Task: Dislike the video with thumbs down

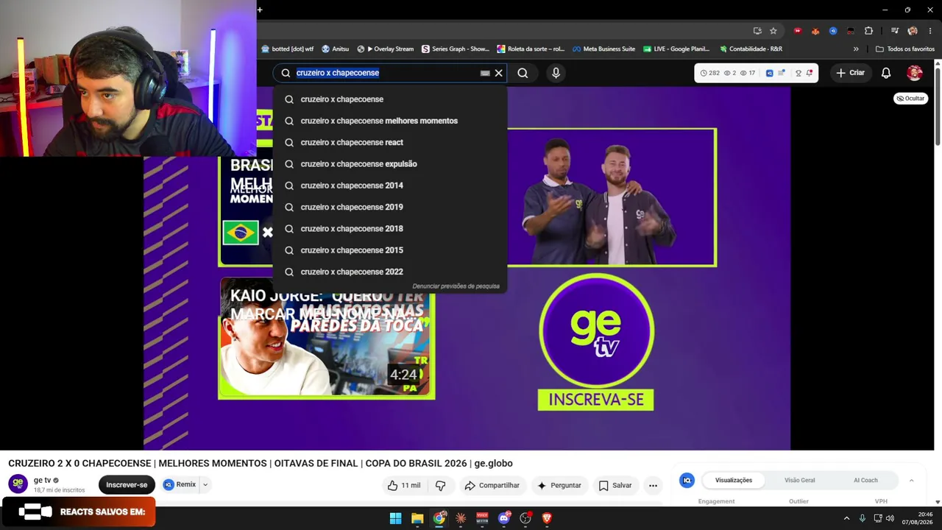Action: [440, 485]
